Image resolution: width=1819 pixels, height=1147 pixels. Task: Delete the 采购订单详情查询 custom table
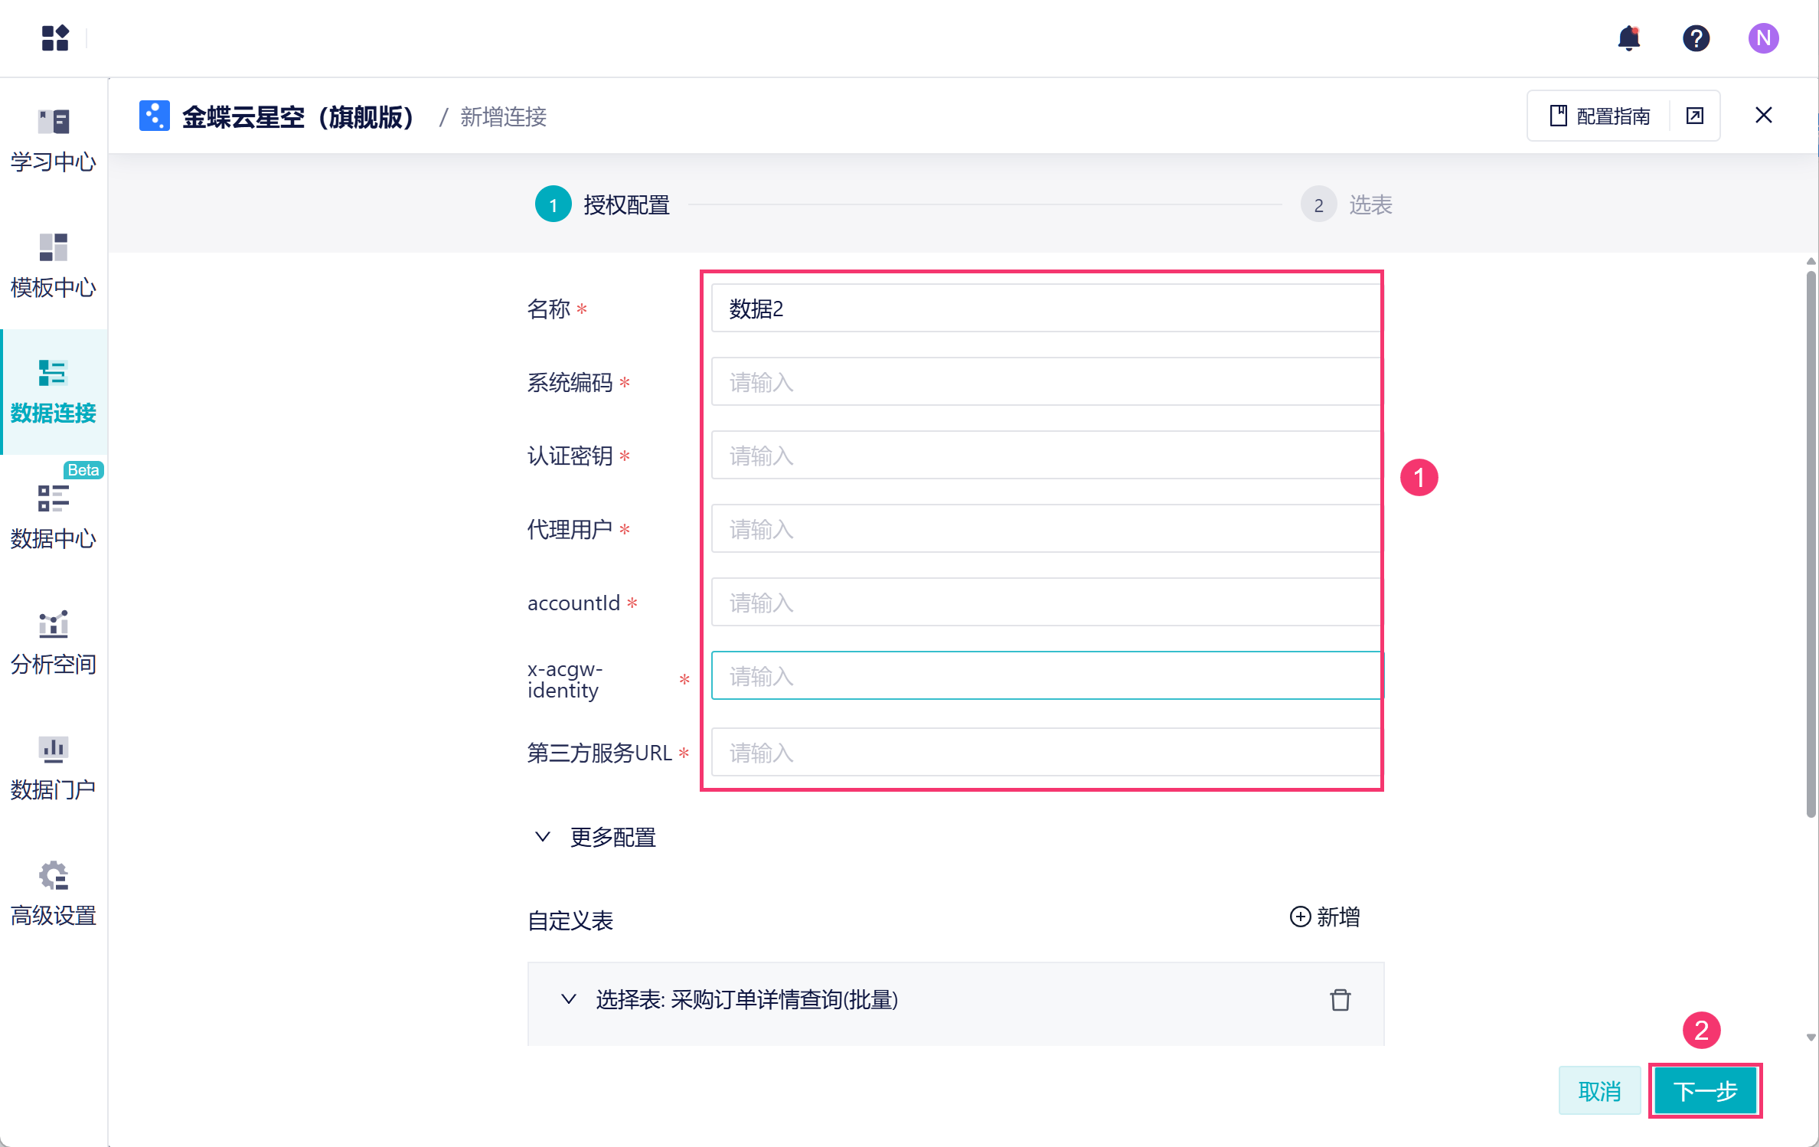(x=1340, y=1000)
